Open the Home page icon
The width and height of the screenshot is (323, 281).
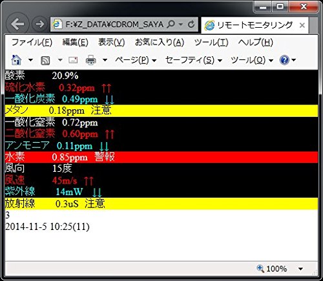[16, 60]
